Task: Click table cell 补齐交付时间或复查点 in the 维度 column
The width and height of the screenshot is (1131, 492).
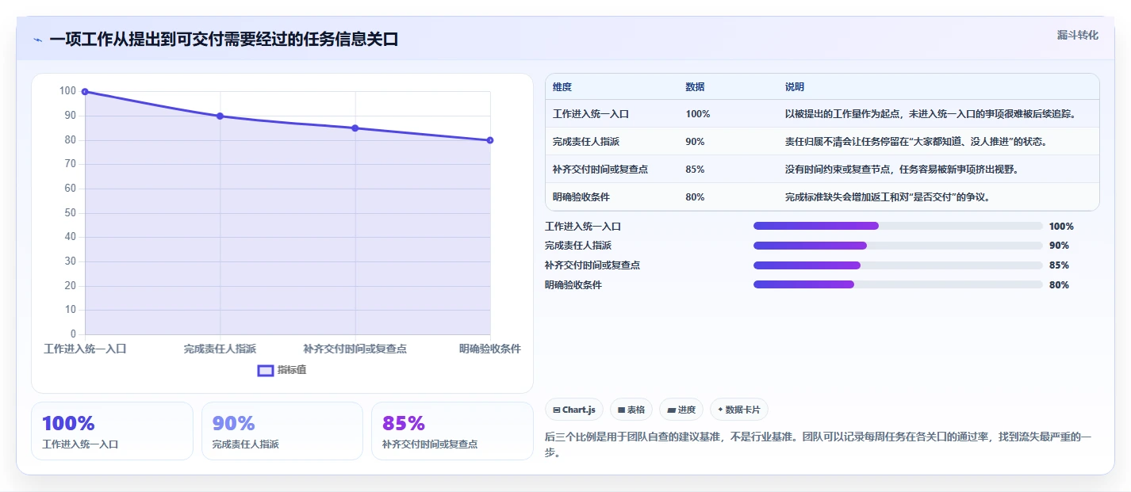Action: click(x=600, y=170)
